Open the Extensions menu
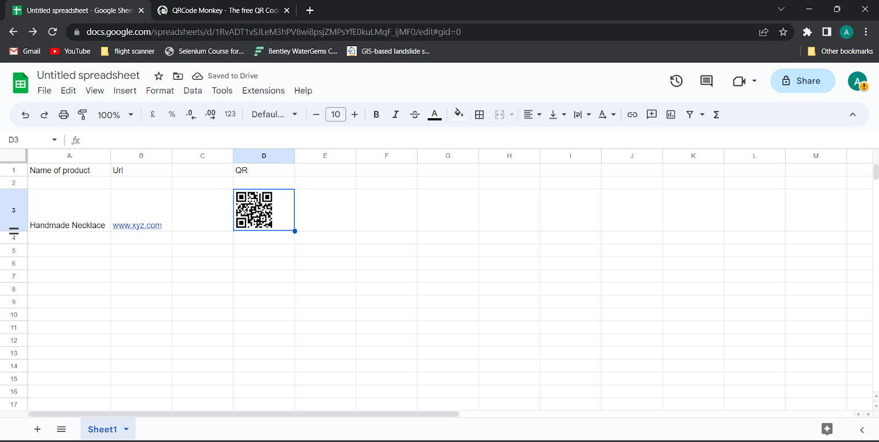This screenshot has width=879, height=442. pos(264,91)
